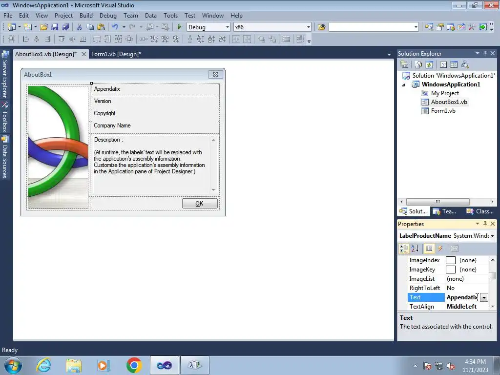500x375 pixels.
Task: Click the Windows Start button
Action: click(13, 365)
